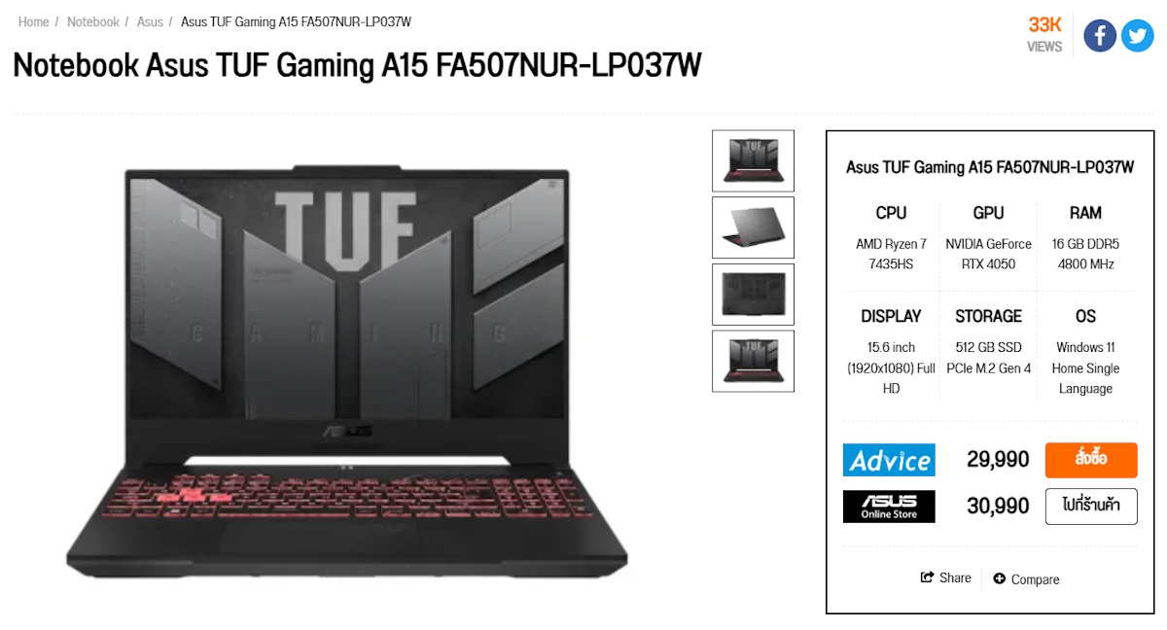Image resolution: width=1167 pixels, height=630 pixels.
Task: Click the product title in spec panel
Action: click(990, 167)
